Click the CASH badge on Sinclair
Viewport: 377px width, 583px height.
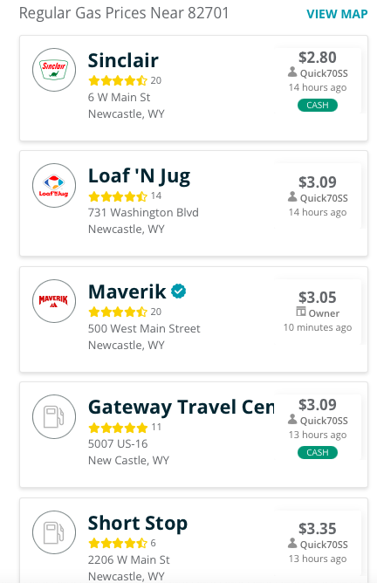pos(318,106)
